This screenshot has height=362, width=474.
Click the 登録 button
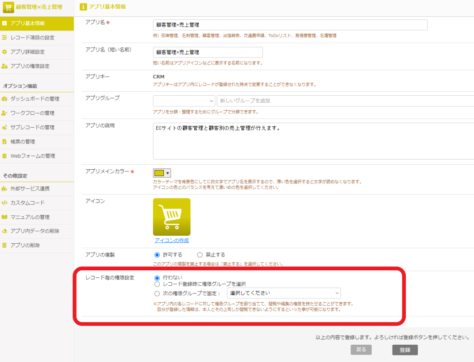point(405,350)
